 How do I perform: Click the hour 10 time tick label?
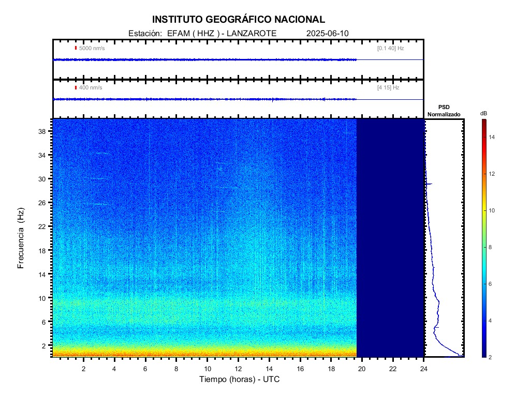tap(207, 369)
